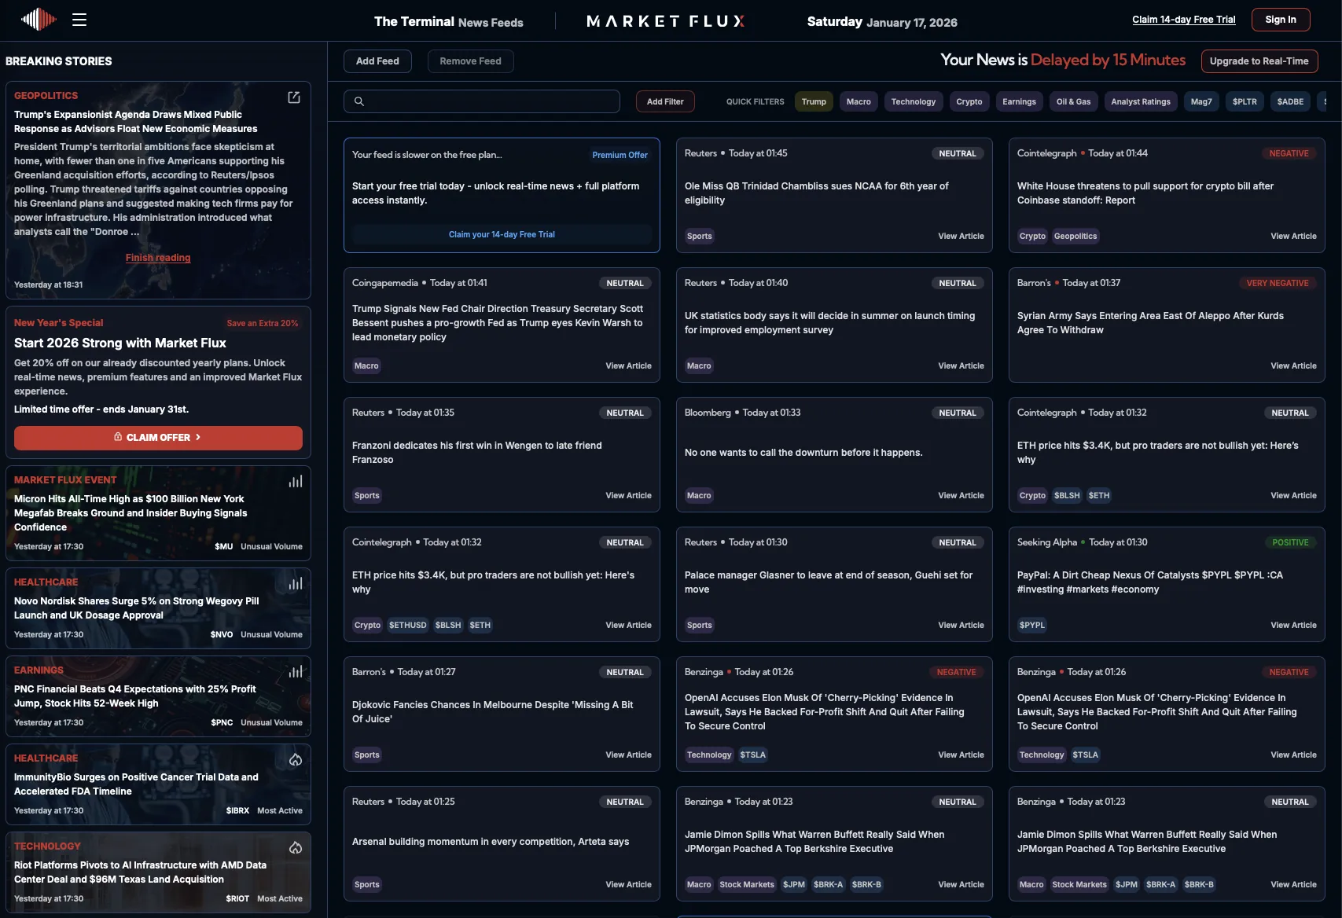Viewport: 1342px width, 918px height.
Task: Click the chart icon on the Novo Nordisk story
Action: [296, 583]
